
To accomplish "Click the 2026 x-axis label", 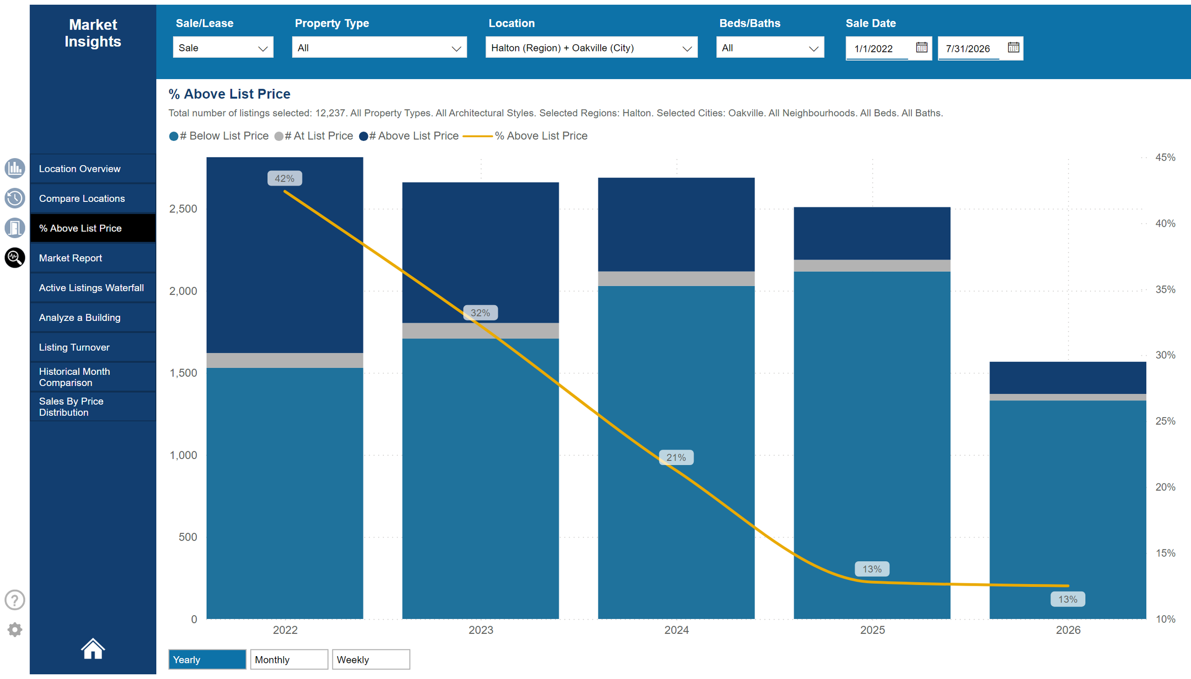I will (1068, 630).
